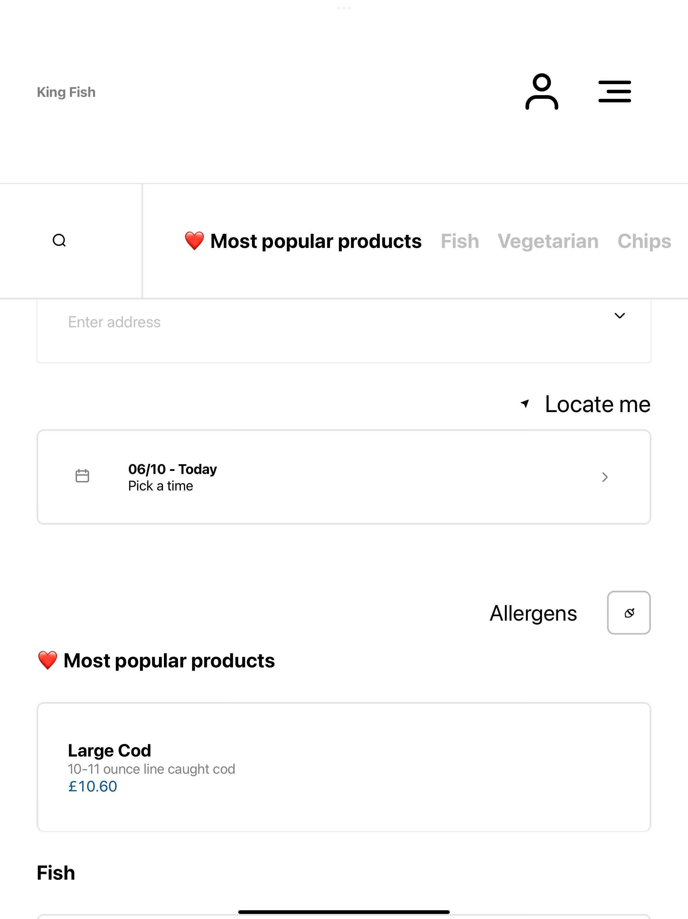The height and width of the screenshot is (919, 688).
Task: Open the 06/10 Today pick a time row
Action: click(344, 477)
